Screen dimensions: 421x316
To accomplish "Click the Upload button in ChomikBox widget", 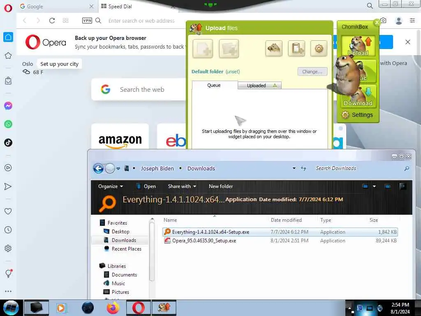I will pos(359,46).
